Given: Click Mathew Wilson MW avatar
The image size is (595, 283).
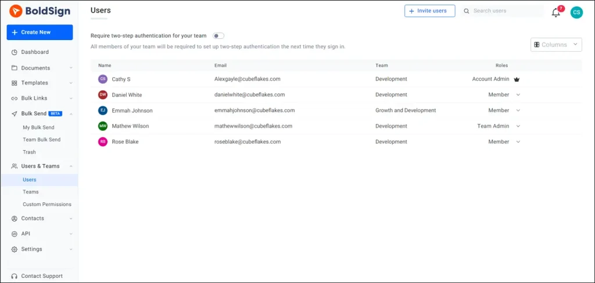Looking at the screenshot, I should (x=102, y=126).
